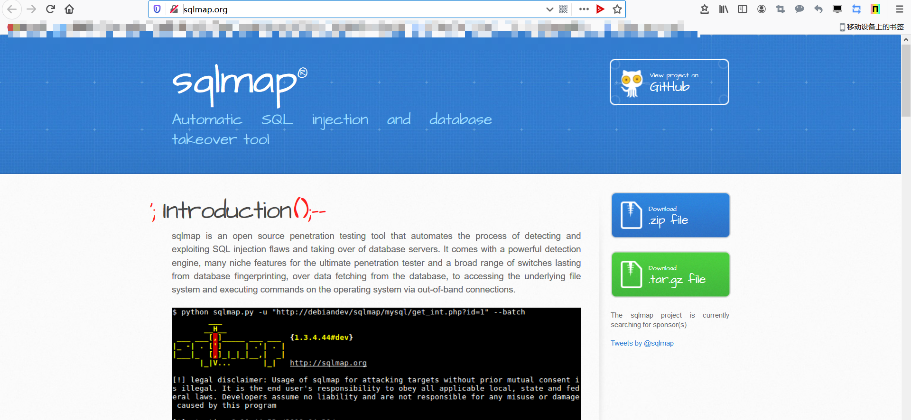Viewport: 911px width, 420px height.
Task: Open the Library bookshelf icon
Action: click(724, 9)
